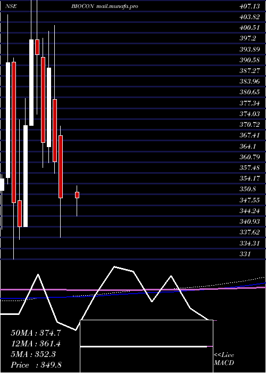
Task: Click the 347.55 price axis label
Action: pyautogui.click(x=250, y=200)
